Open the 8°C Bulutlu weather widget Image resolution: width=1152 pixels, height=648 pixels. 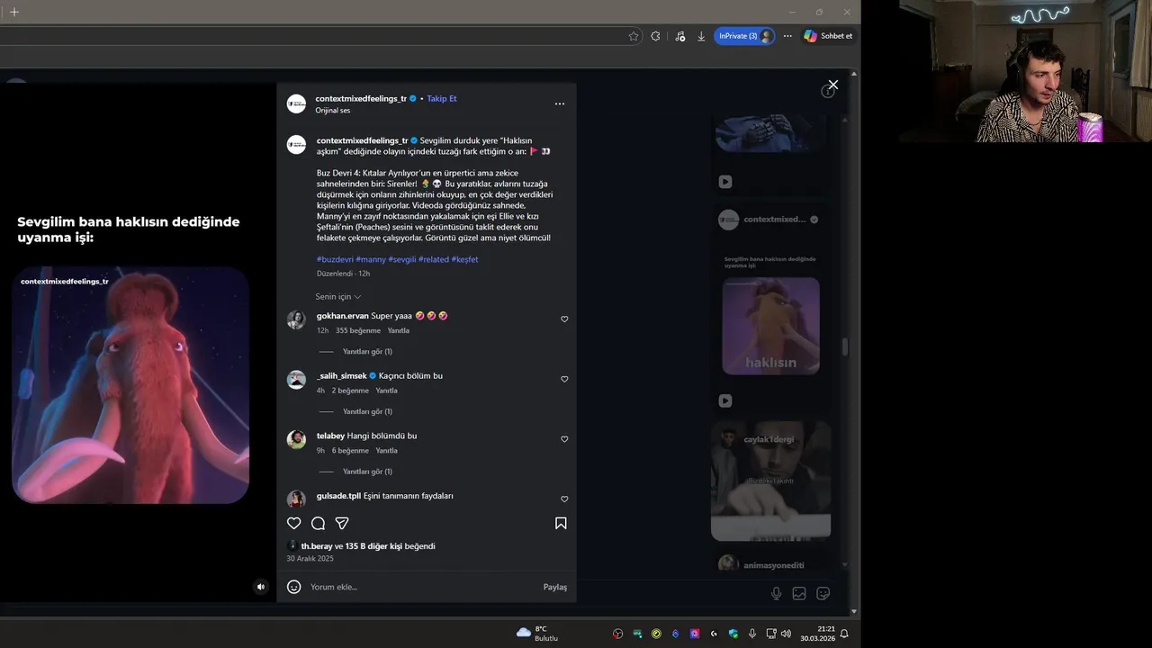tap(537, 634)
